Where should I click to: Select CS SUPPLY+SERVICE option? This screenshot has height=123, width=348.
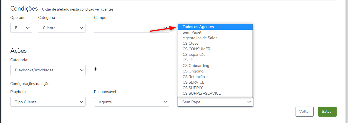(x=202, y=93)
